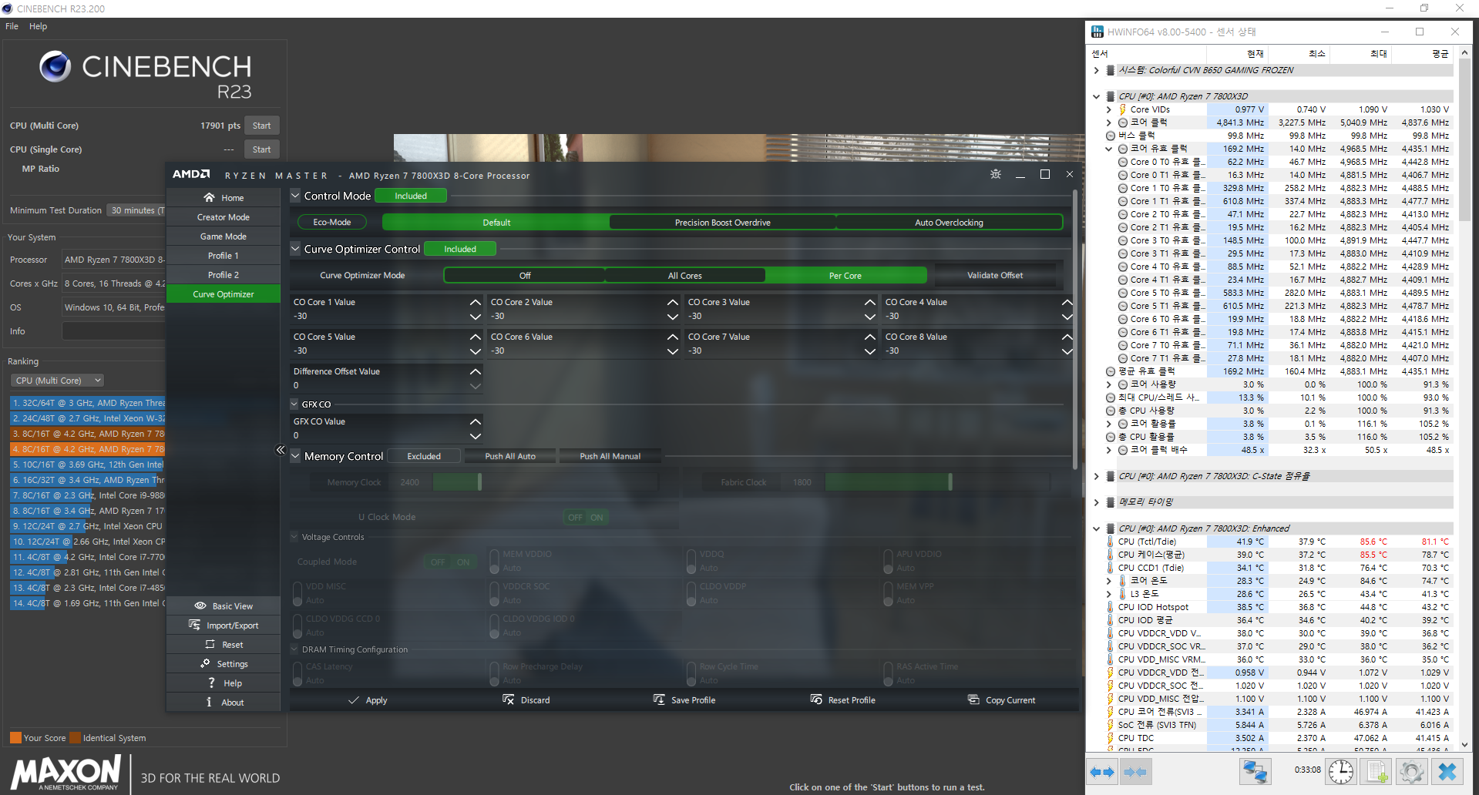Start CPU Multi Core test
Screen dimensions: 1479x795
click(x=262, y=126)
